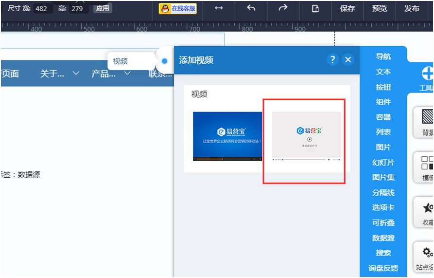This screenshot has width=434, height=278.
Task: Select the blue 易营宝 video thumbnail
Action: [x=227, y=136]
